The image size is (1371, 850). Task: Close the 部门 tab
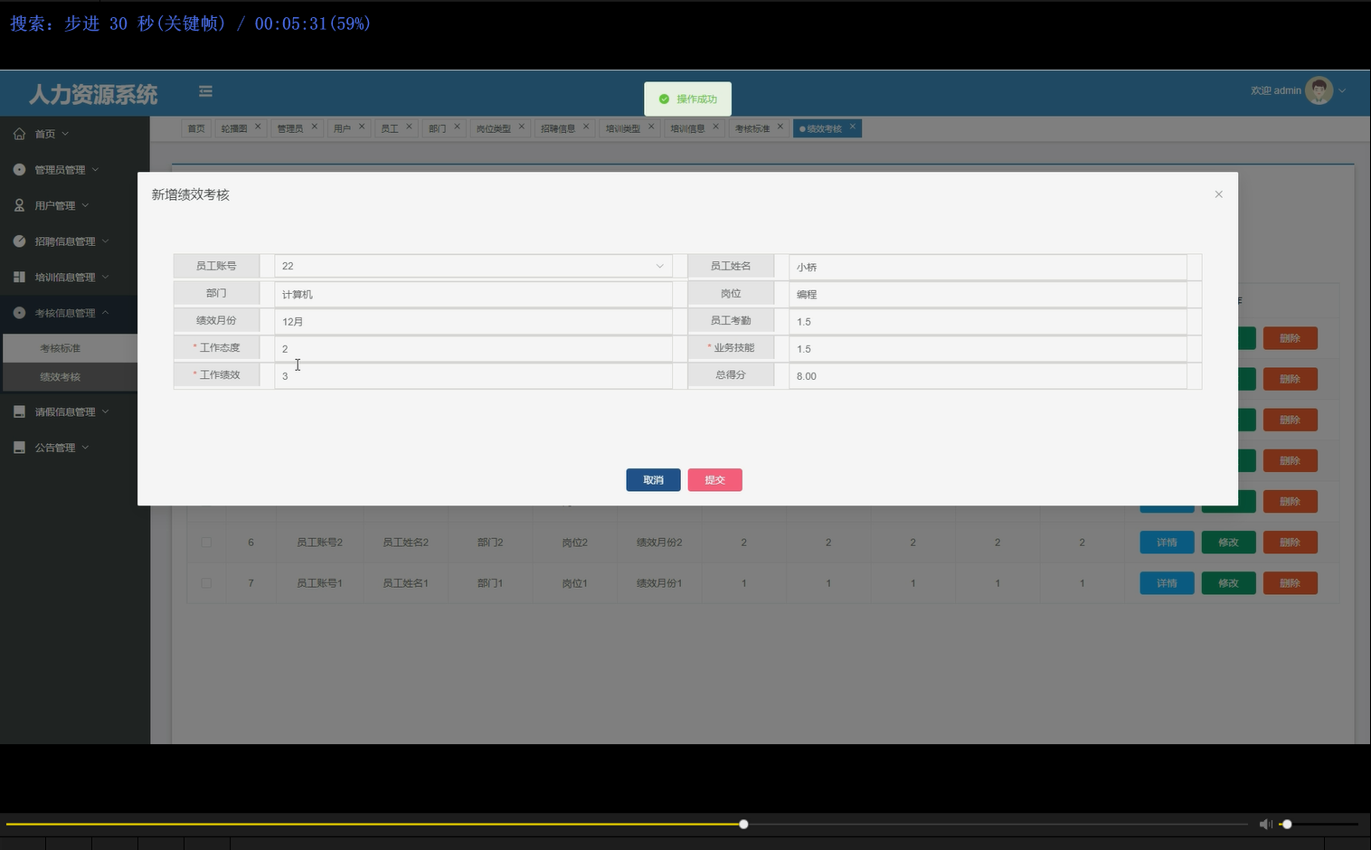click(x=457, y=127)
